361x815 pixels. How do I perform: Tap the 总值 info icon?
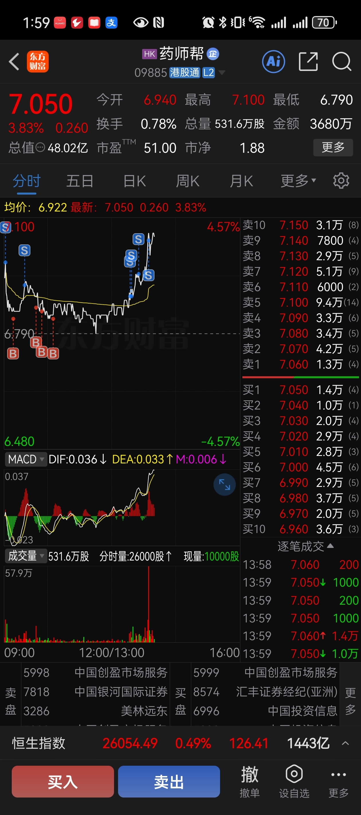tap(40, 147)
